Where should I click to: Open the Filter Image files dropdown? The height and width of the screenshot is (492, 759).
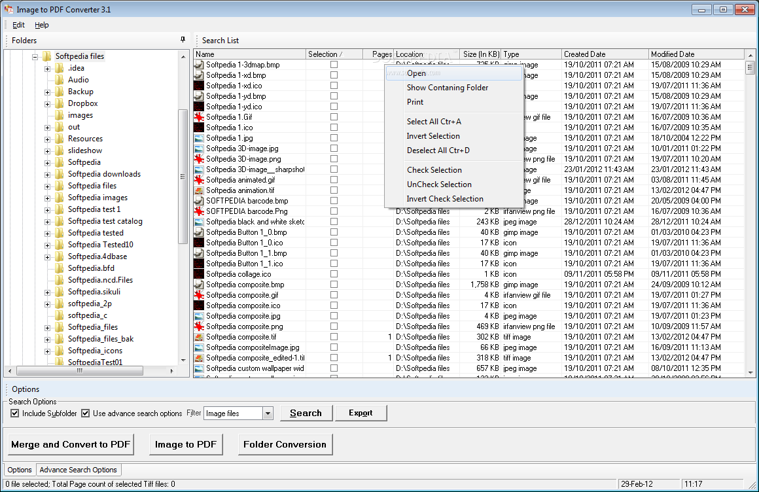pos(268,413)
